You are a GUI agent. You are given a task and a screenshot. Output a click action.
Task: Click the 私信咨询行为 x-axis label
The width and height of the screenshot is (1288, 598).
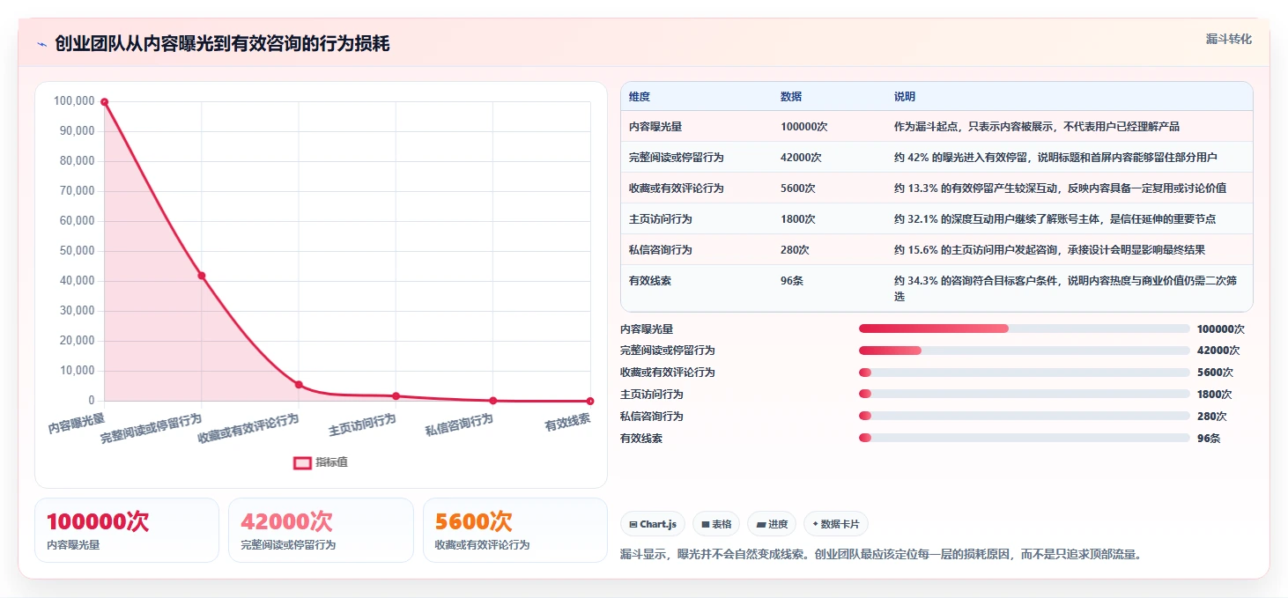[x=459, y=425]
